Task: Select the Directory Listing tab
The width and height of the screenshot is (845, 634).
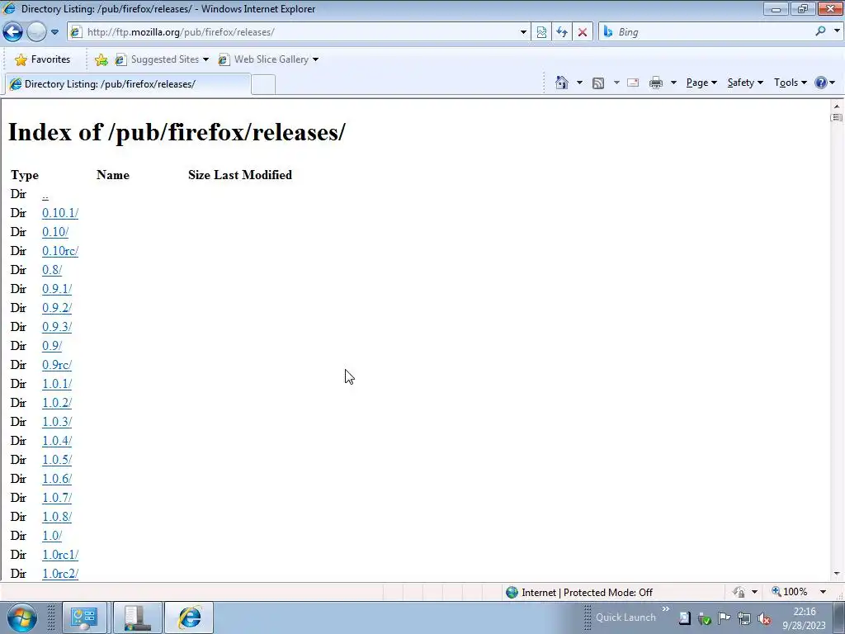Action: (x=128, y=84)
